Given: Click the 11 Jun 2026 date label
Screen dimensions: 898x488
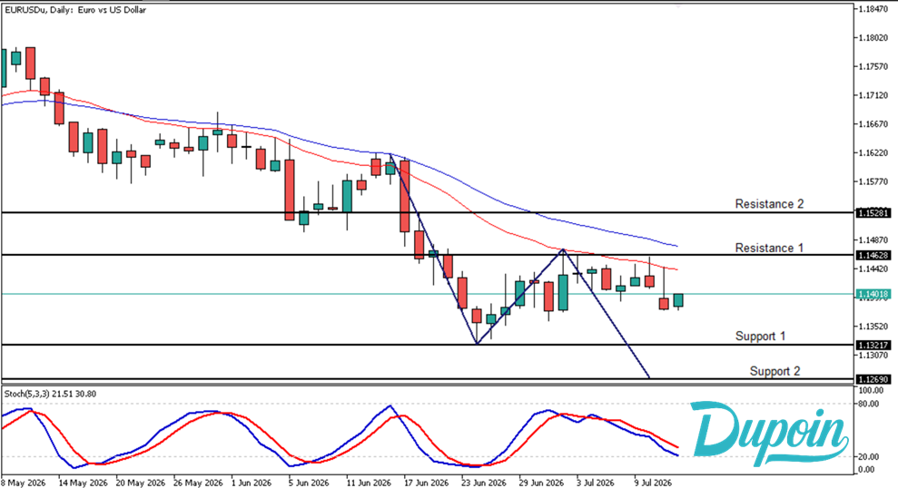Looking at the screenshot, I should 370,483.
